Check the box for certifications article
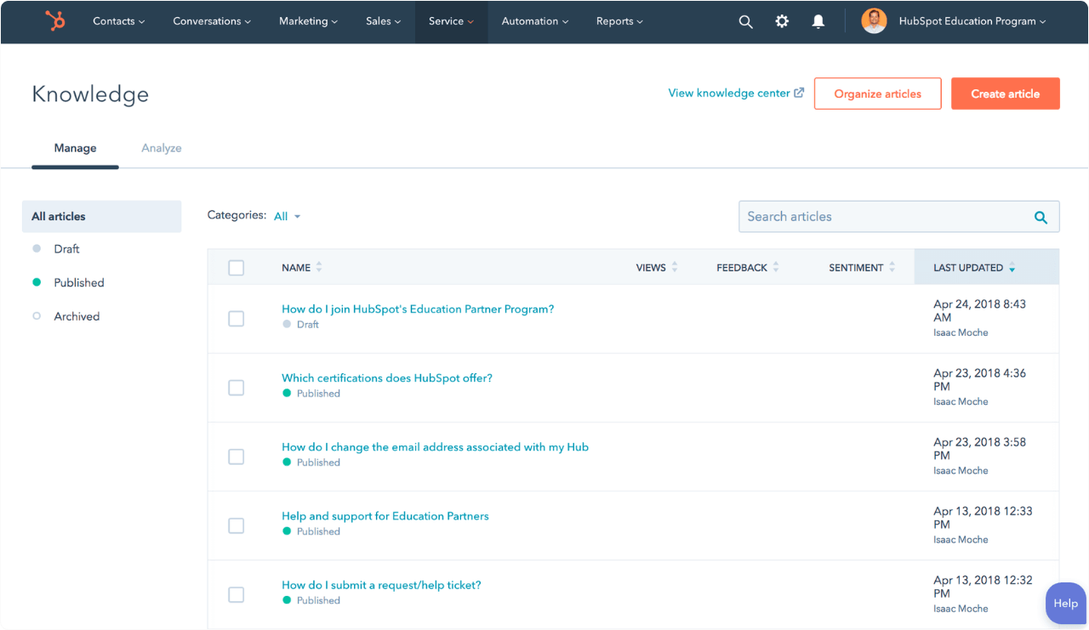This screenshot has height=630, width=1089. (237, 388)
